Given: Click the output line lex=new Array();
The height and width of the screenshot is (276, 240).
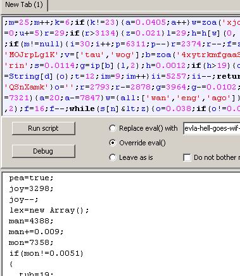Looking at the screenshot, I should [49, 211].
